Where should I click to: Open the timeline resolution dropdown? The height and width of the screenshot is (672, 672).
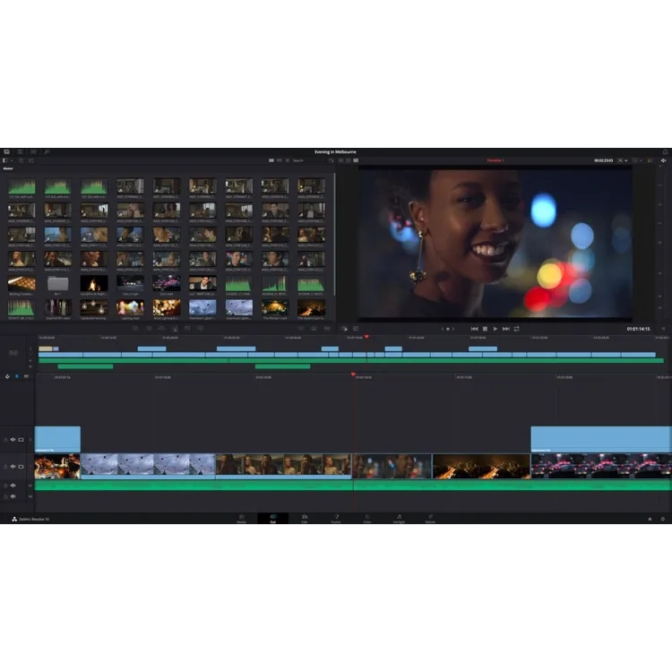(x=623, y=160)
